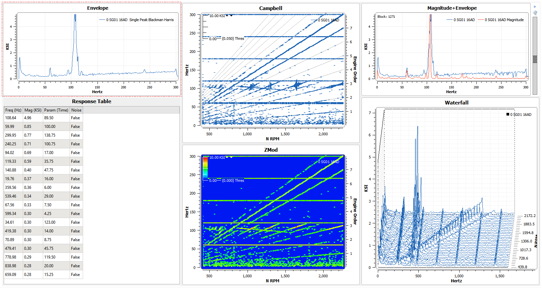Select frequency cell 838.98
The image size is (542, 288).
[x=13, y=266]
